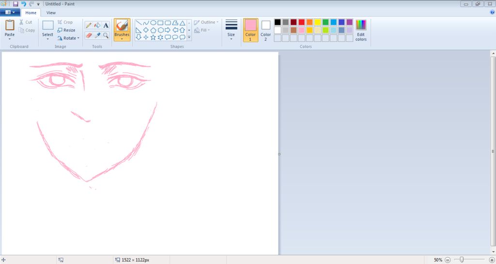Click the Redo arrow in title bar
496x264 pixels.
tap(31, 4)
